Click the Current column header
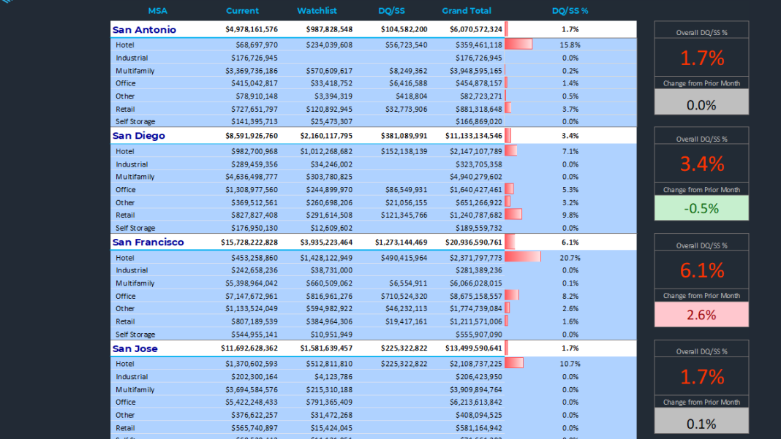Image resolution: width=781 pixels, height=439 pixels. (x=242, y=11)
